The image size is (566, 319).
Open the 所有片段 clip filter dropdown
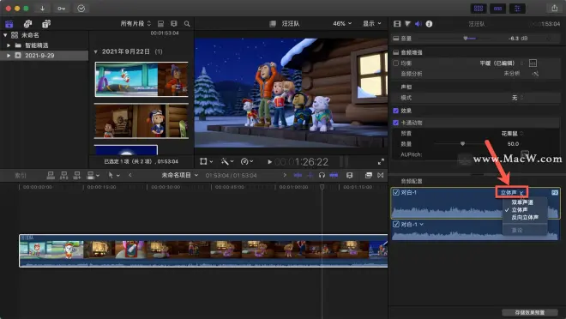click(x=135, y=23)
